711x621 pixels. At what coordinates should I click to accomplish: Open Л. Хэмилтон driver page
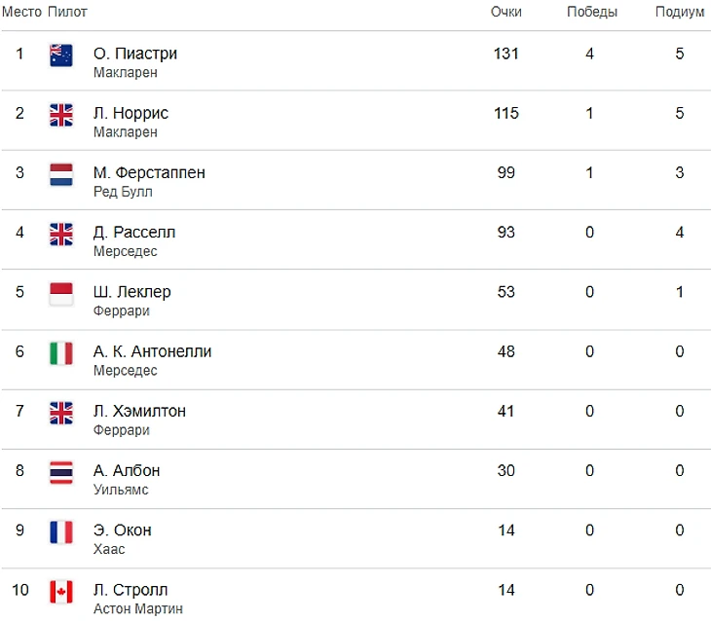[139, 411]
